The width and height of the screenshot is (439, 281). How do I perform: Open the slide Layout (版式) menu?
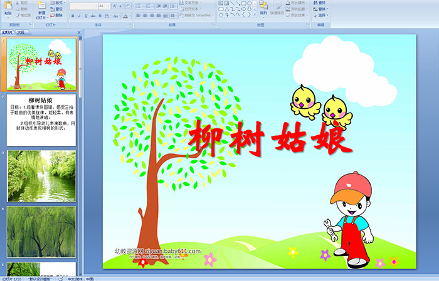pyautogui.click(x=58, y=3)
